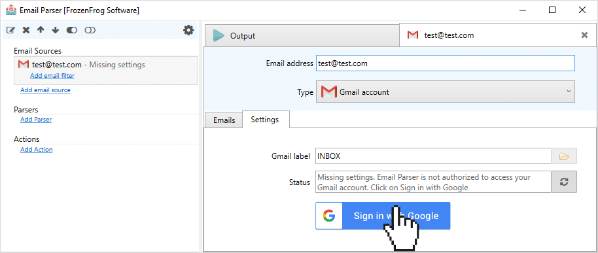Click the Email address input field
The width and height of the screenshot is (598, 253).
coord(445,63)
